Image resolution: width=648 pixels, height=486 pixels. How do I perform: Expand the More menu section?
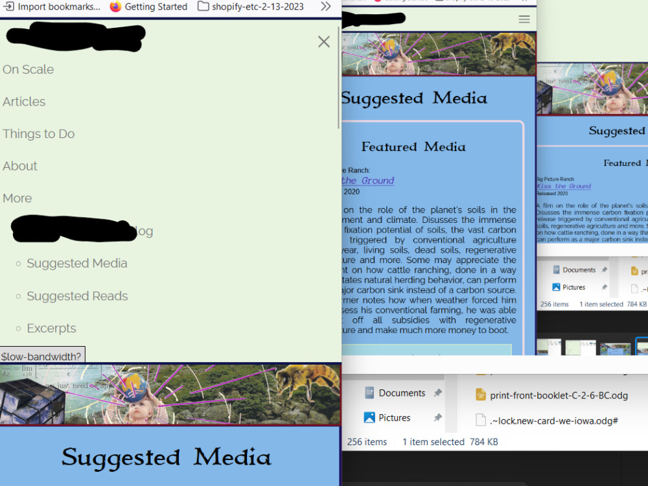pos(17,198)
